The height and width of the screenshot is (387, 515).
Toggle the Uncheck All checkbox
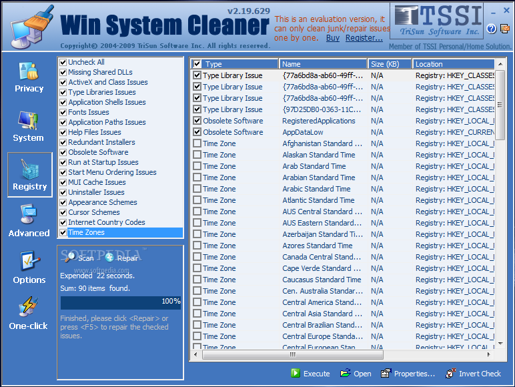(63, 62)
